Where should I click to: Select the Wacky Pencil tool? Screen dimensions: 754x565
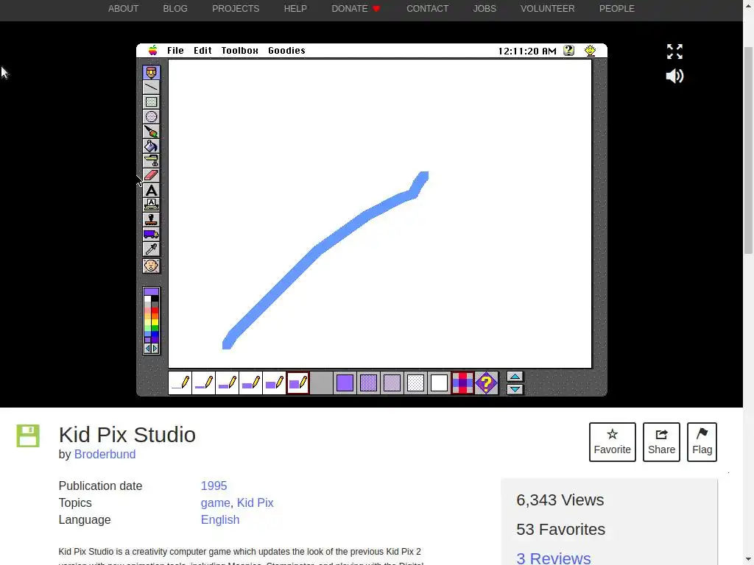pos(151,73)
